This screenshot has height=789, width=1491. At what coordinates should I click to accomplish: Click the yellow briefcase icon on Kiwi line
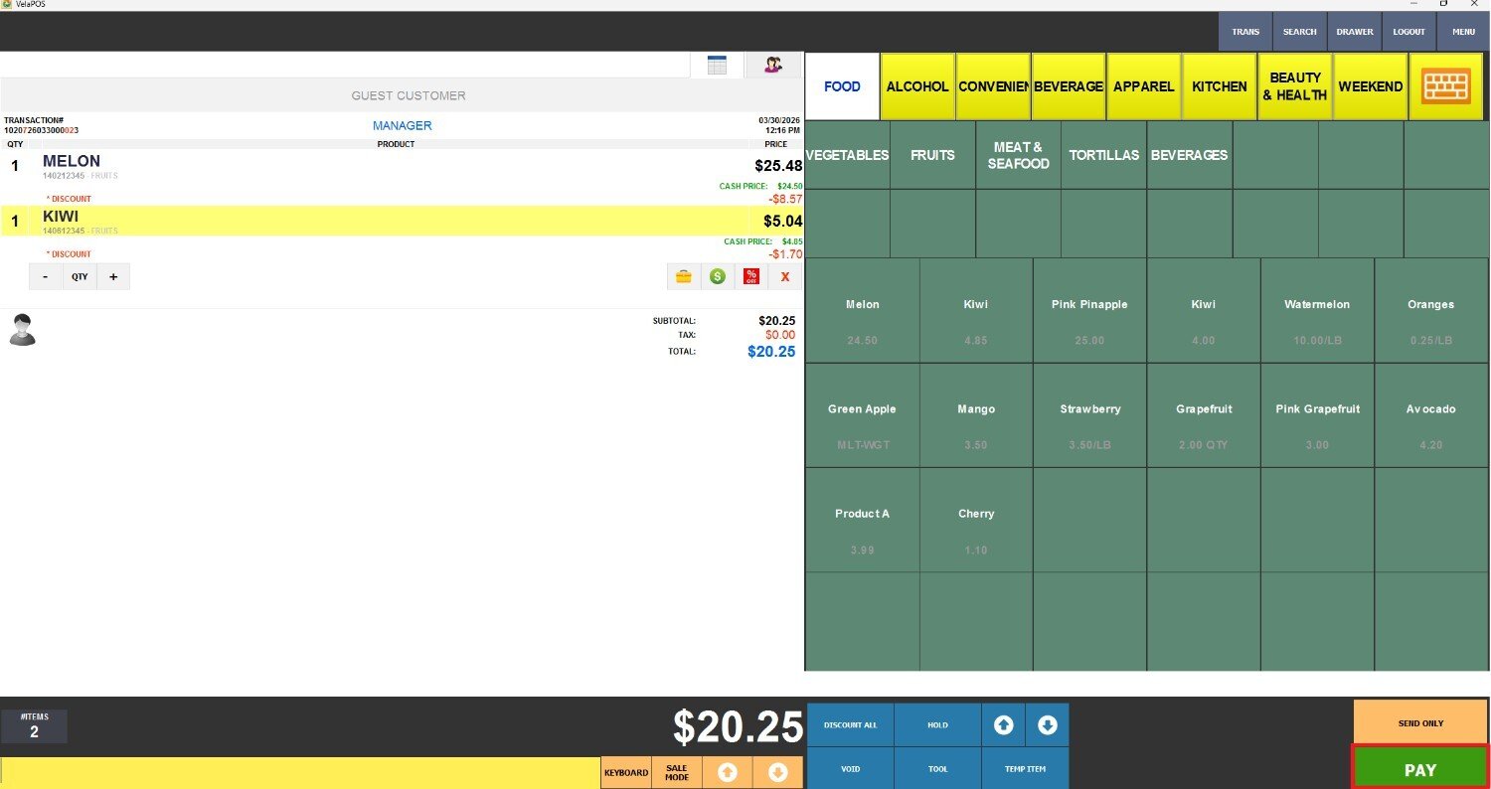click(683, 277)
